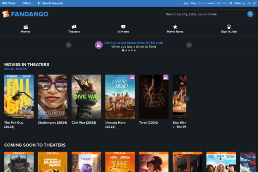
Task: Click the ape face pre-sale poster
Action: 19,162
